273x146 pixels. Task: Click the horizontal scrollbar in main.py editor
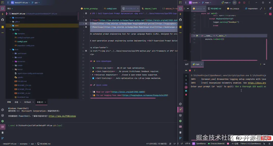(229, 61)
